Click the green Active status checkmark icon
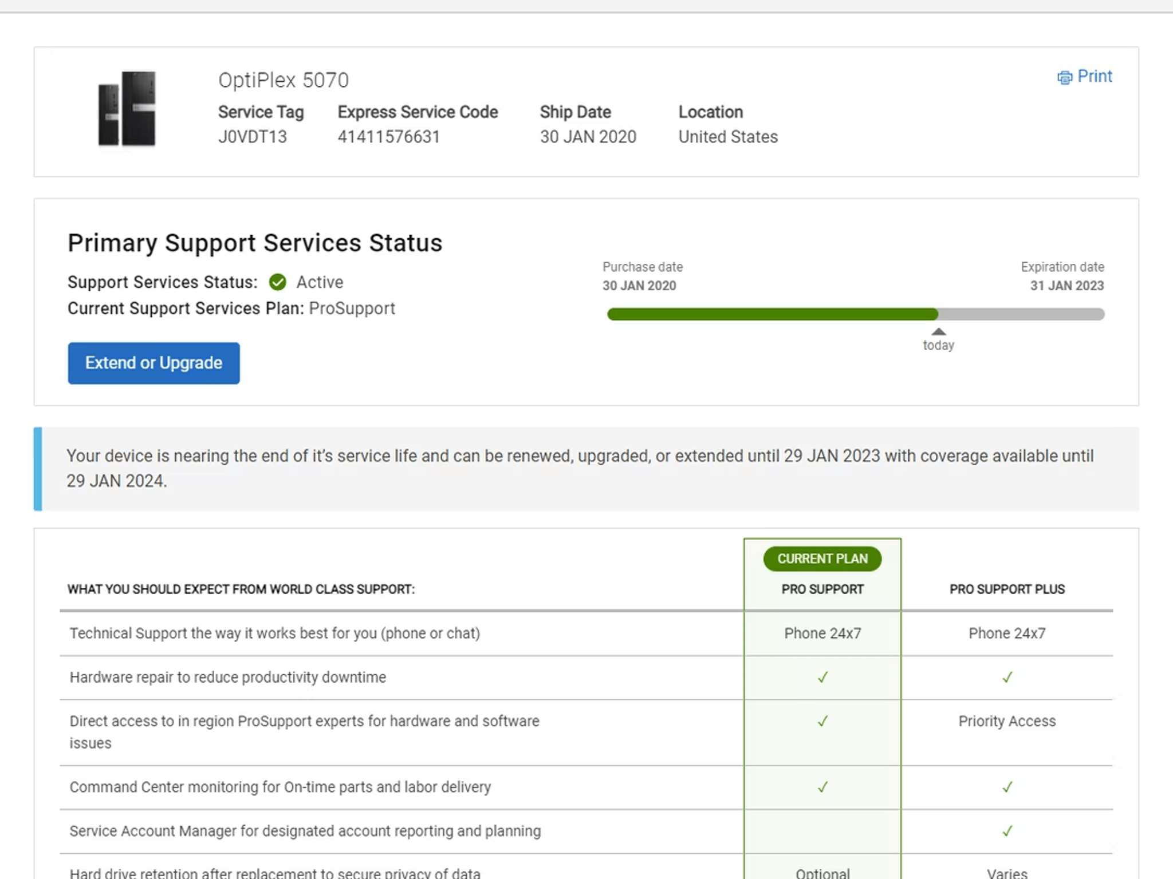 point(278,282)
